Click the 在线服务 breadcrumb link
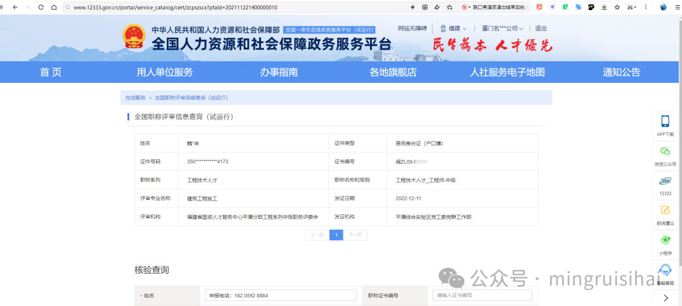Image resolution: width=682 pixels, height=306 pixels. tap(135, 98)
